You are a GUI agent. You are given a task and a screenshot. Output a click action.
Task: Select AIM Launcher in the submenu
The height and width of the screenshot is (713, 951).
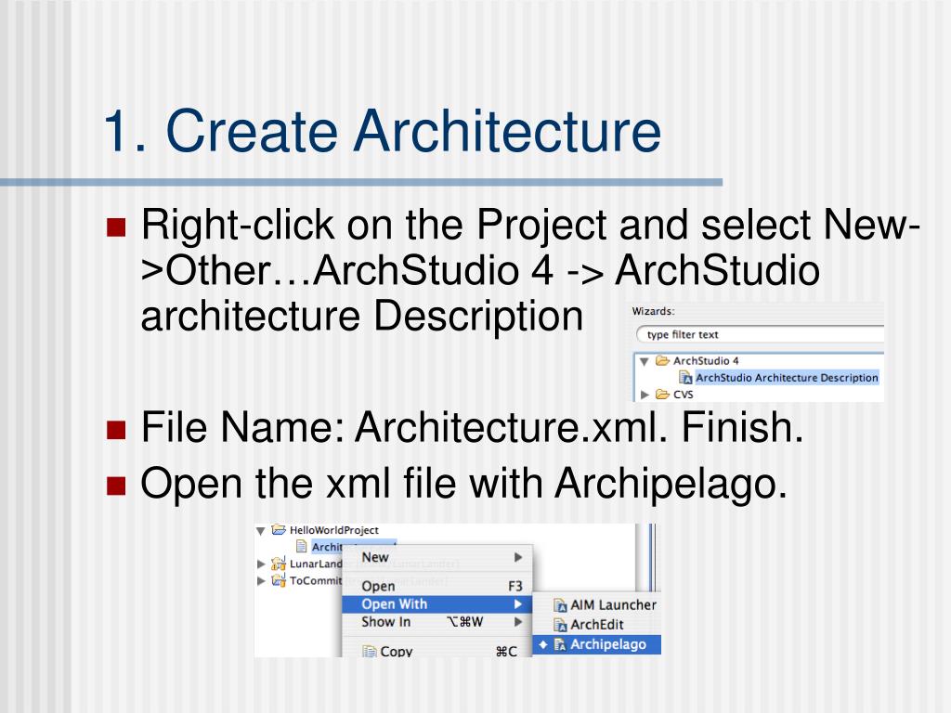pos(597,605)
